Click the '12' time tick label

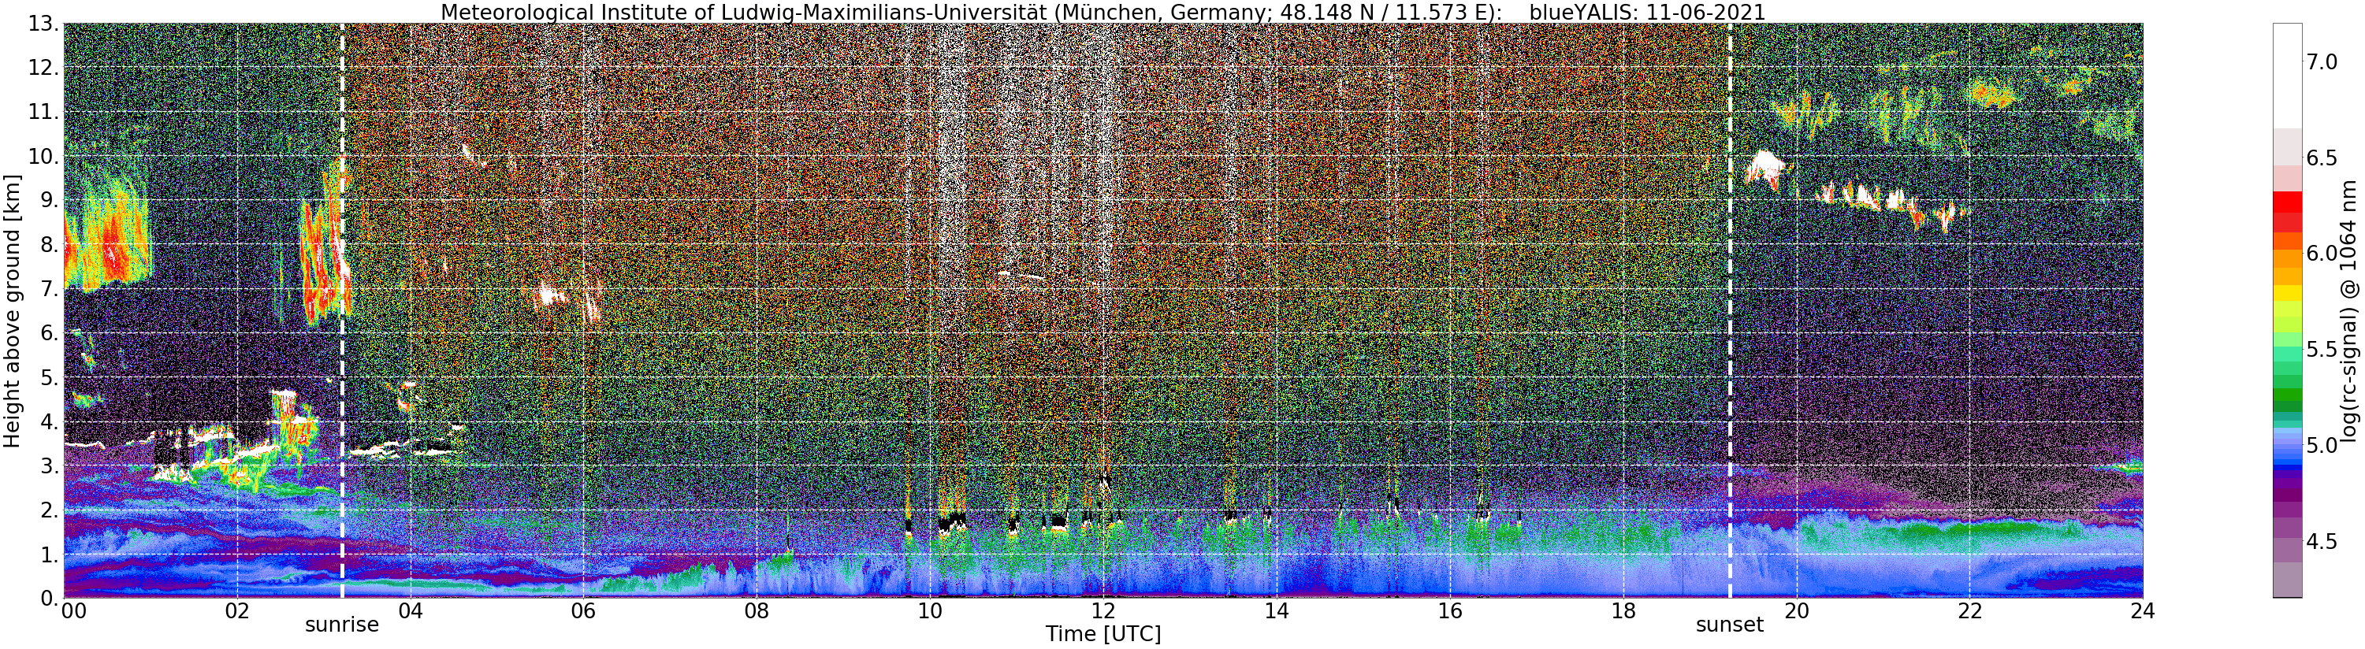(x=1103, y=611)
